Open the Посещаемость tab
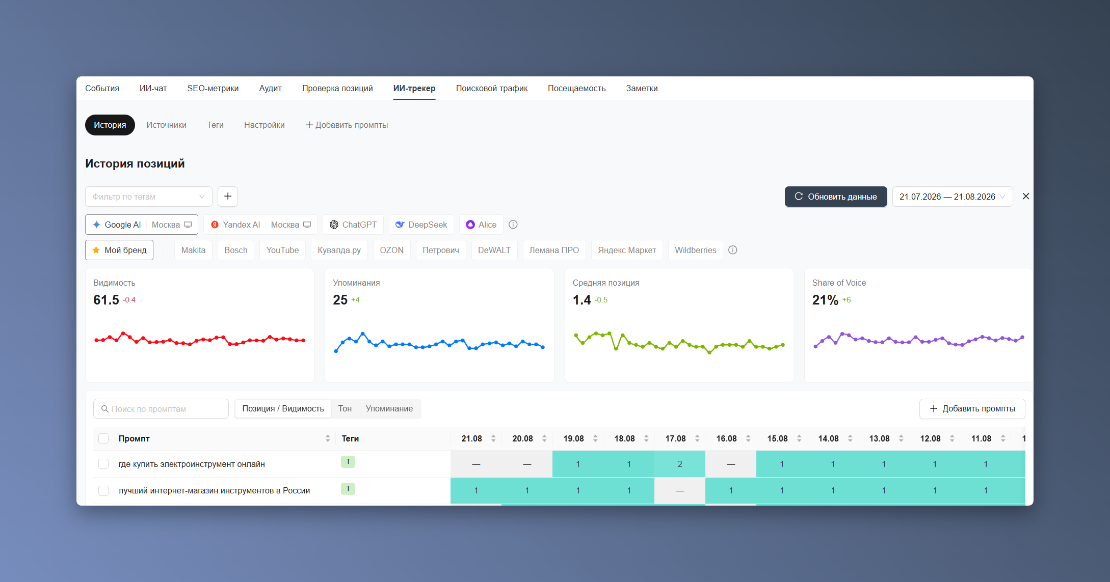1110x582 pixels. click(577, 88)
